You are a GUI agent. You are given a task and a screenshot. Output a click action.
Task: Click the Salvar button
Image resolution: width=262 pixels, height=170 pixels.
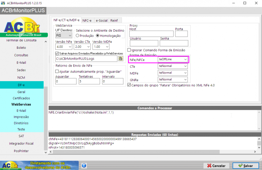coord(246,166)
